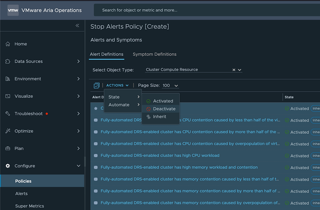This screenshot has width=320, height=210.
Task: Open Policies under Configure
Action: tap(42, 181)
